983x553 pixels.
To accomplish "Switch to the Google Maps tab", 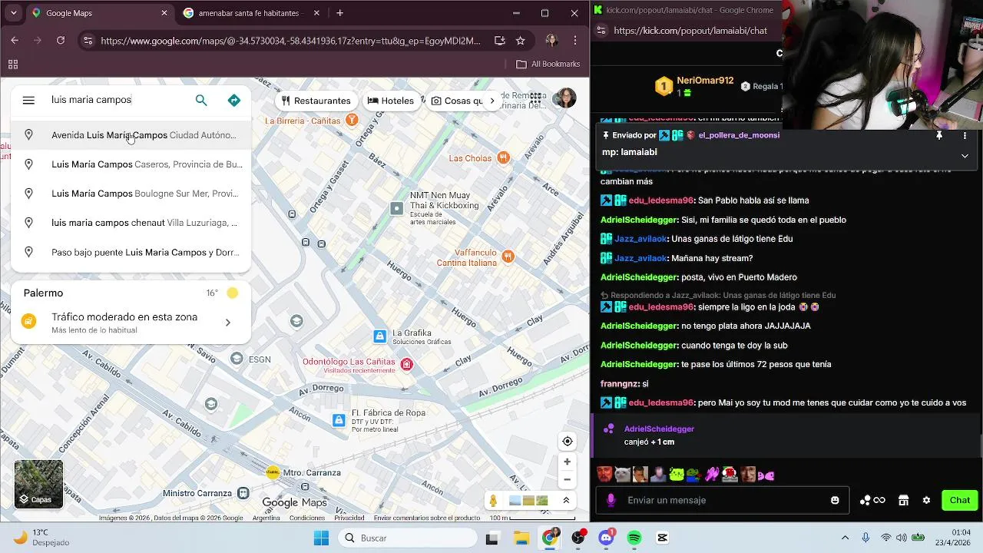I will click(x=98, y=13).
